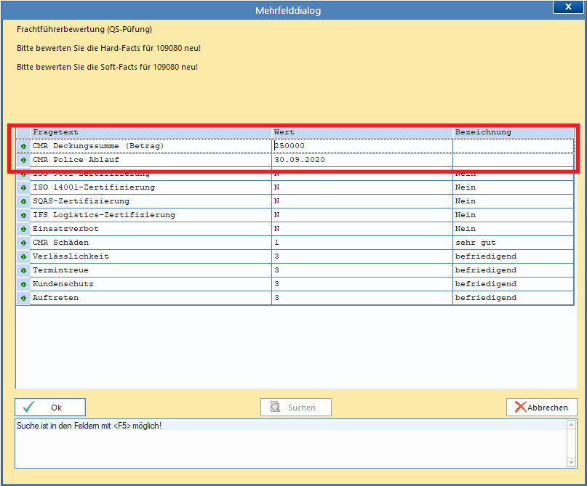Screen dimensions: 587x486
Task: Select the Einsatzverbot Wert cell
Action: 362,229
